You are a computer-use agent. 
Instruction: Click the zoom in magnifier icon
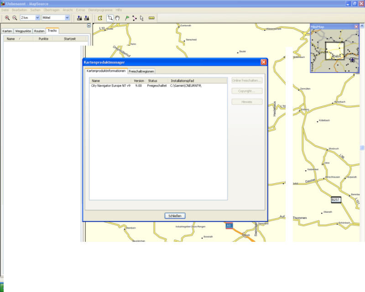click(7, 18)
